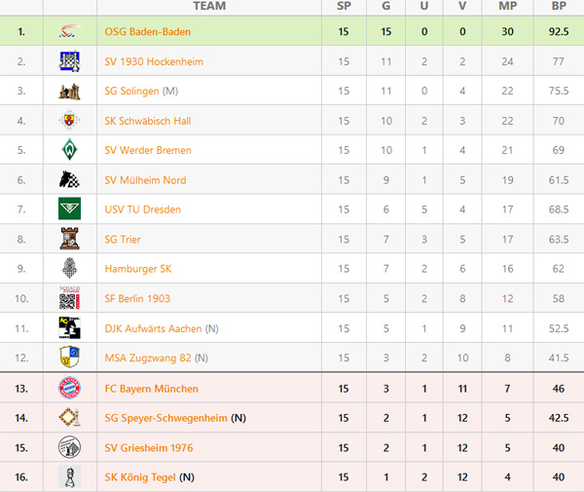The width and height of the screenshot is (584, 492).
Task: Click the TEAM column header
Action: click(209, 6)
